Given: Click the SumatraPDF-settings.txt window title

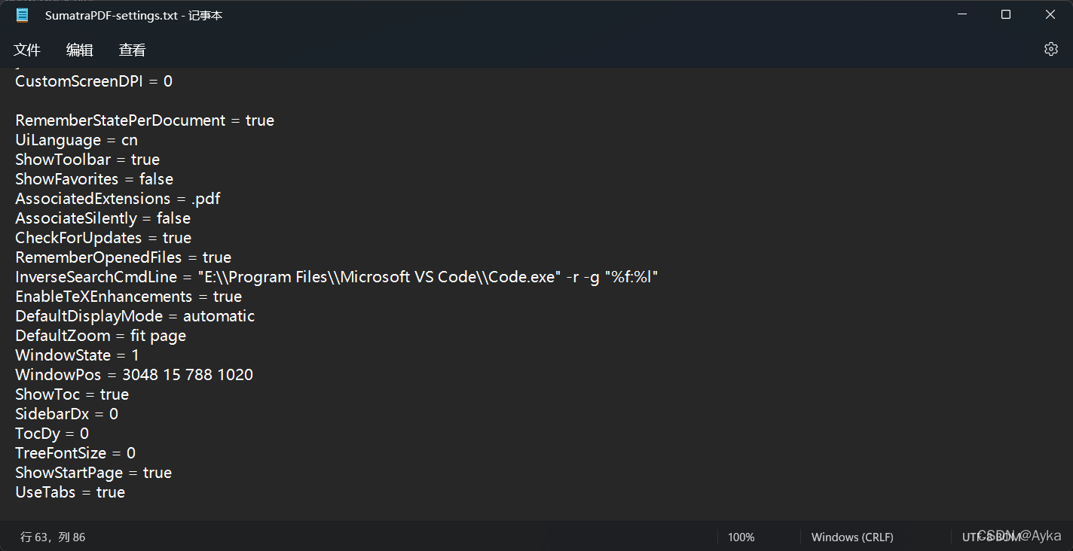Looking at the screenshot, I should 133,15.
